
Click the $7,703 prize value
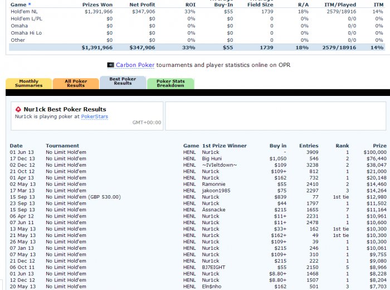tap(378, 287)
